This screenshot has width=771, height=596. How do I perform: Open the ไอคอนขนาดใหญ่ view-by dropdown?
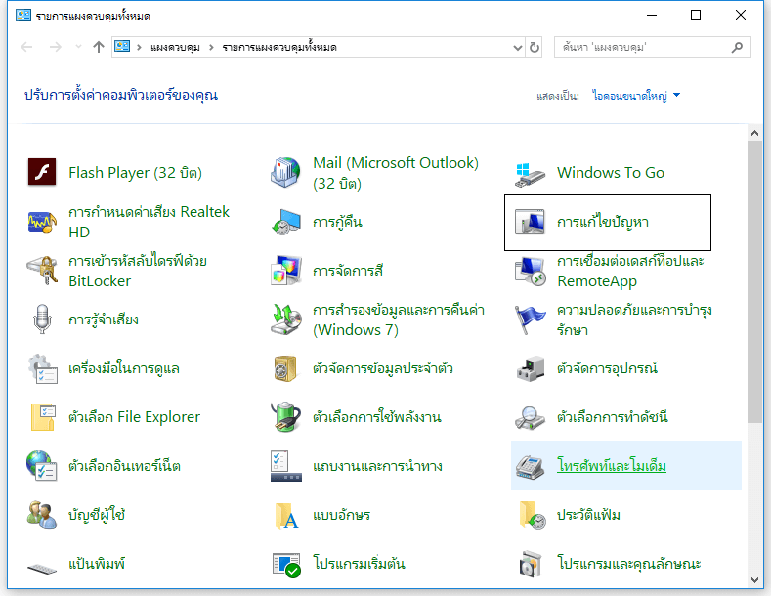click(x=636, y=96)
